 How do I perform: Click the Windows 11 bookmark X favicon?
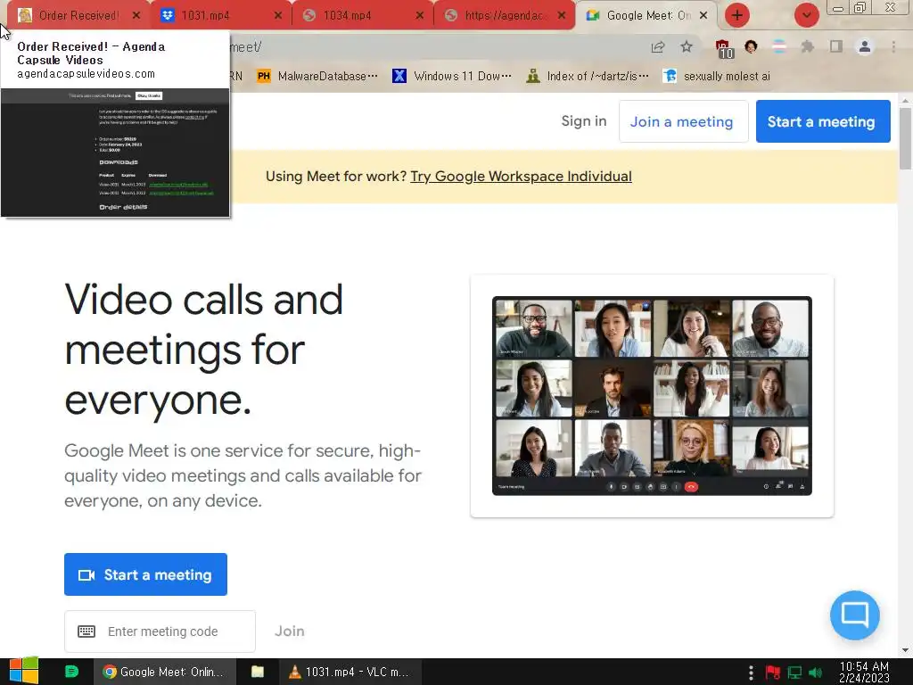coord(399,76)
